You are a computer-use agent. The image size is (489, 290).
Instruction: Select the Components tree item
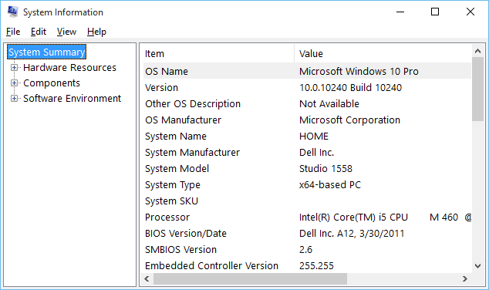point(52,83)
